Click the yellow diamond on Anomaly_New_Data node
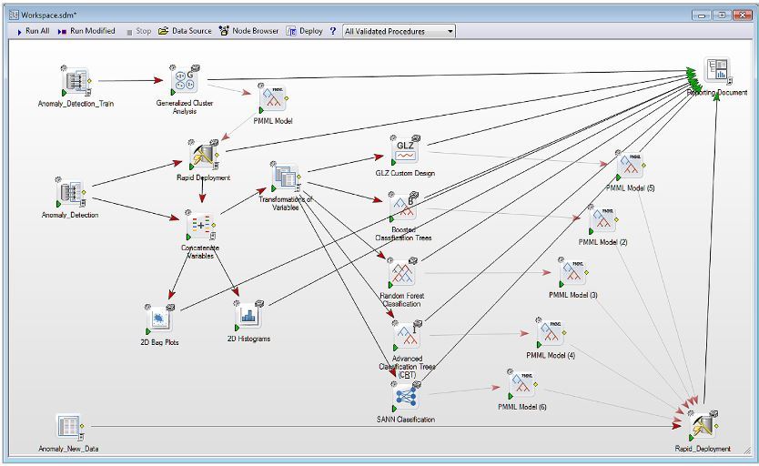Image resolution: width=759 pixels, height=466 pixels. click(82, 426)
